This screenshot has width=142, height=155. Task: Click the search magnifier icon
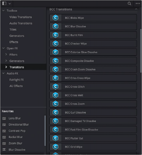[129, 4]
